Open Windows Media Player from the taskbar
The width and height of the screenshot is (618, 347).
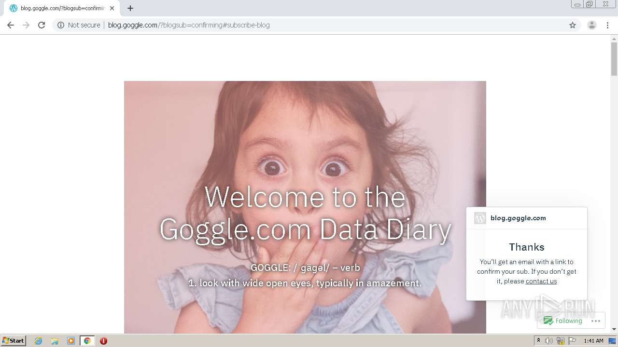pos(71,341)
